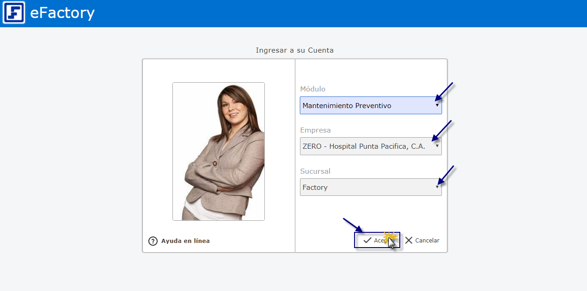Click the Empresa field label
Viewport: 587px width, 291px height.
316,130
